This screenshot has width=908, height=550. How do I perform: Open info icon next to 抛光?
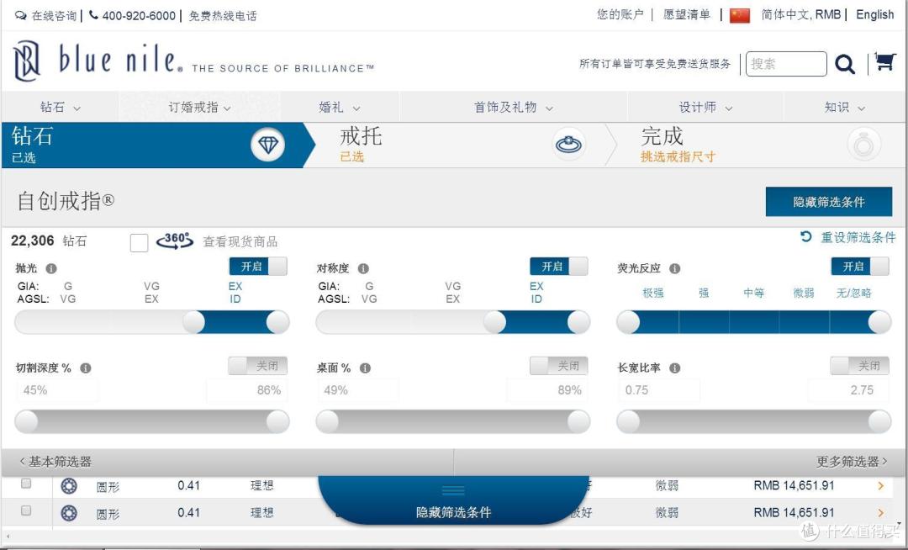tap(51, 268)
